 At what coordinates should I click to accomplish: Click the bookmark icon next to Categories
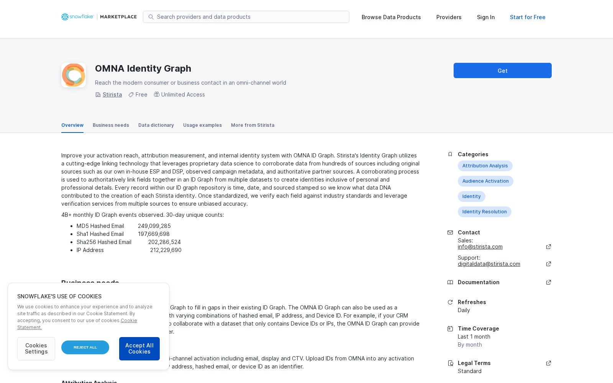coord(450,154)
